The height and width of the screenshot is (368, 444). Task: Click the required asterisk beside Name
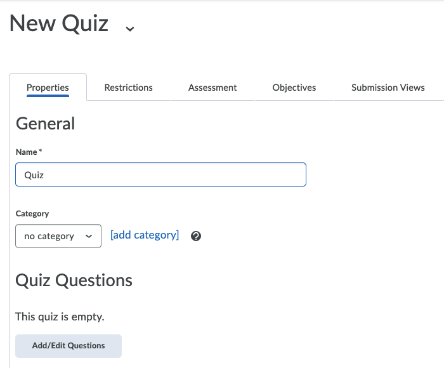41,152
